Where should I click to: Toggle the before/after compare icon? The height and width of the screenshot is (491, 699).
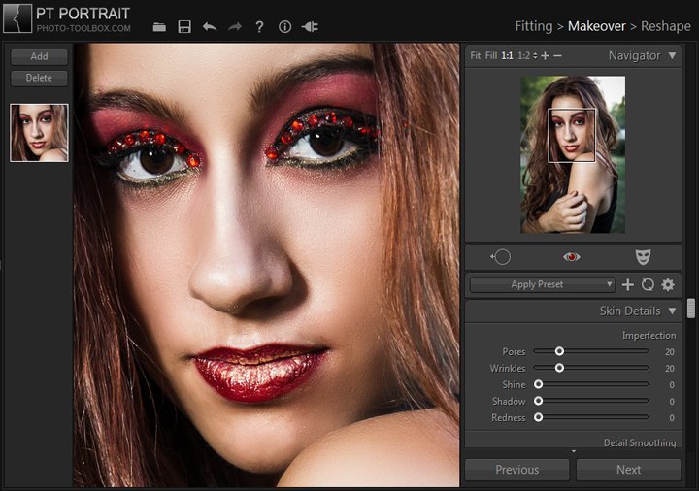click(310, 27)
